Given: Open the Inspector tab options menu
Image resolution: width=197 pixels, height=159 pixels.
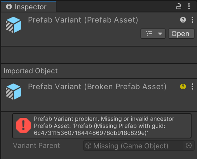Looking at the screenshot, I should click(x=189, y=6).
